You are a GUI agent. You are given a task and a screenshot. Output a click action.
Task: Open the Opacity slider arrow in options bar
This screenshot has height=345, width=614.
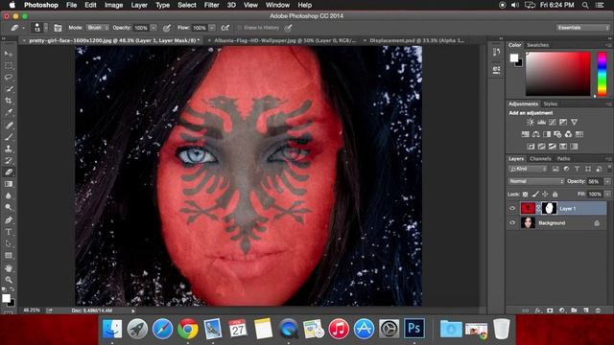pos(153,28)
